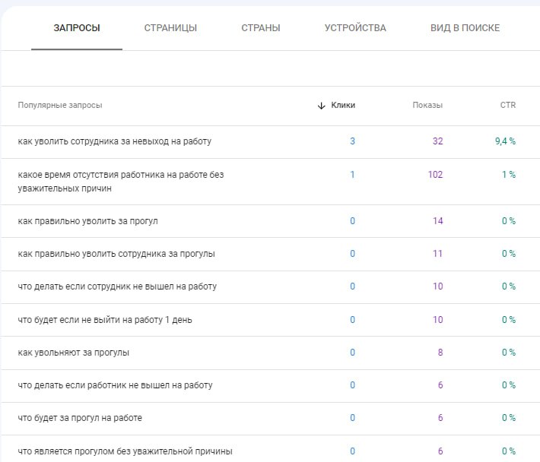Select query 'что делать если работник не вышел'
Image resolution: width=540 pixels, height=462 pixels.
(x=115, y=385)
